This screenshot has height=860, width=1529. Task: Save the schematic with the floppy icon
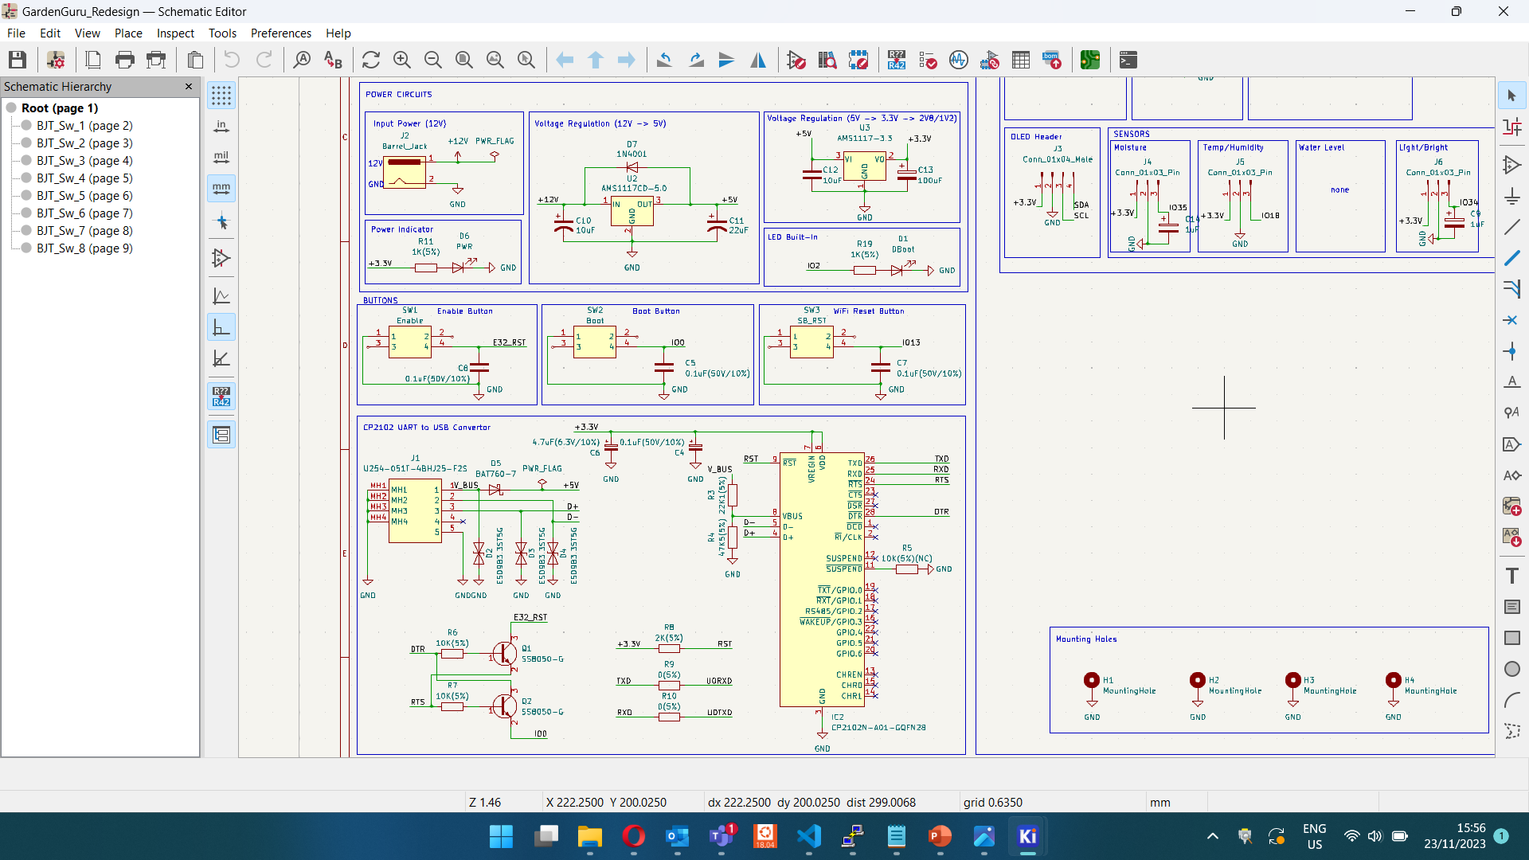click(18, 60)
